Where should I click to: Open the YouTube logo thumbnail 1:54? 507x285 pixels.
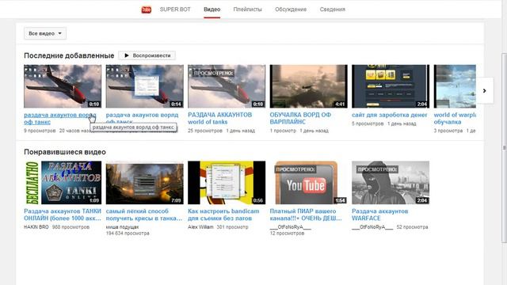[308, 183]
